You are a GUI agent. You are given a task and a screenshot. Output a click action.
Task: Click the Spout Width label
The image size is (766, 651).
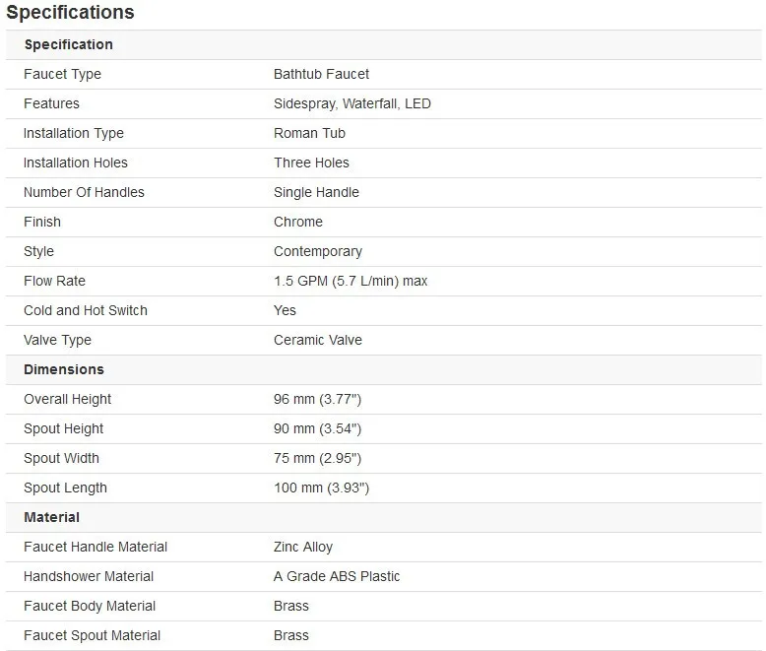pyautogui.click(x=62, y=458)
